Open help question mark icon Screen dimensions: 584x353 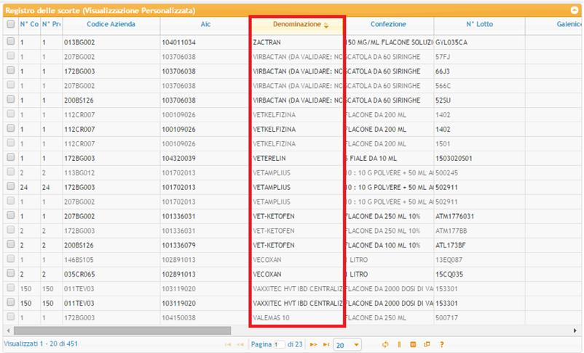click(441, 344)
